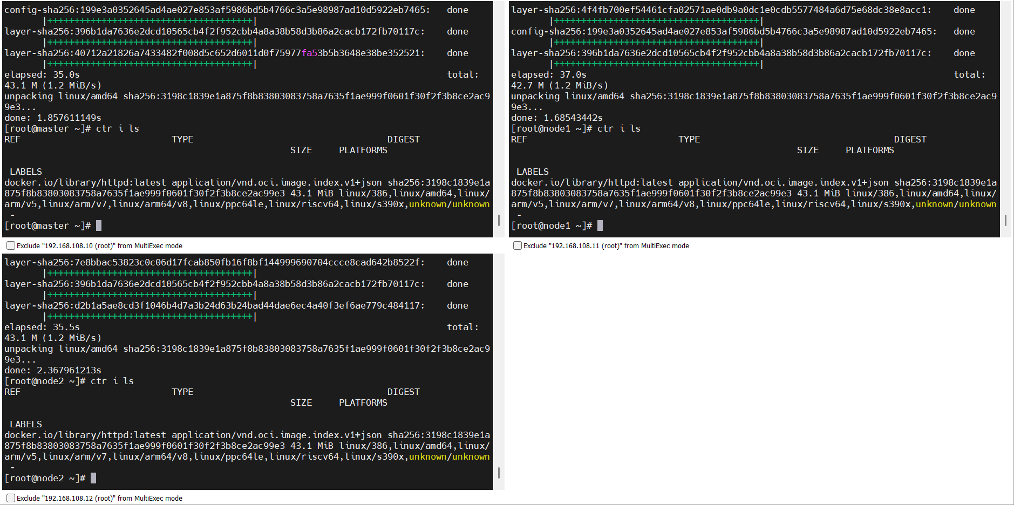Click docker.io/library/httpd:latest in node1 terminal
This screenshot has width=1014, height=505.
click(x=592, y=182)
